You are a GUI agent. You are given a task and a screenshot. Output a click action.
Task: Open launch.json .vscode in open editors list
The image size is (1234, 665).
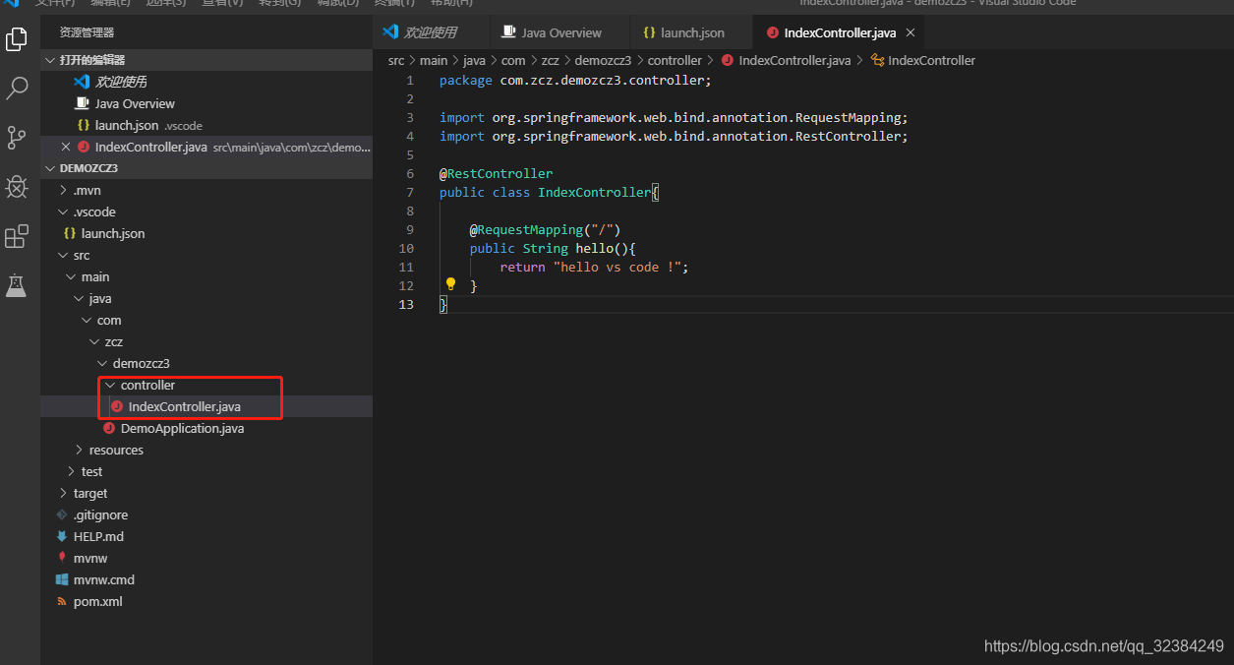(206, 125)
